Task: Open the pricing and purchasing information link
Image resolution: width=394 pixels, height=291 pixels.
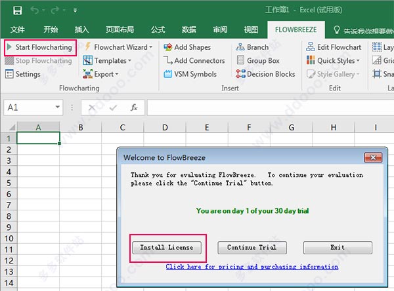Action: pos(252,267)
